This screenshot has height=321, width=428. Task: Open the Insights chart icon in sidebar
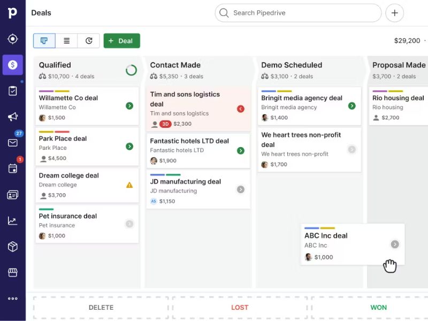(12, 220)
